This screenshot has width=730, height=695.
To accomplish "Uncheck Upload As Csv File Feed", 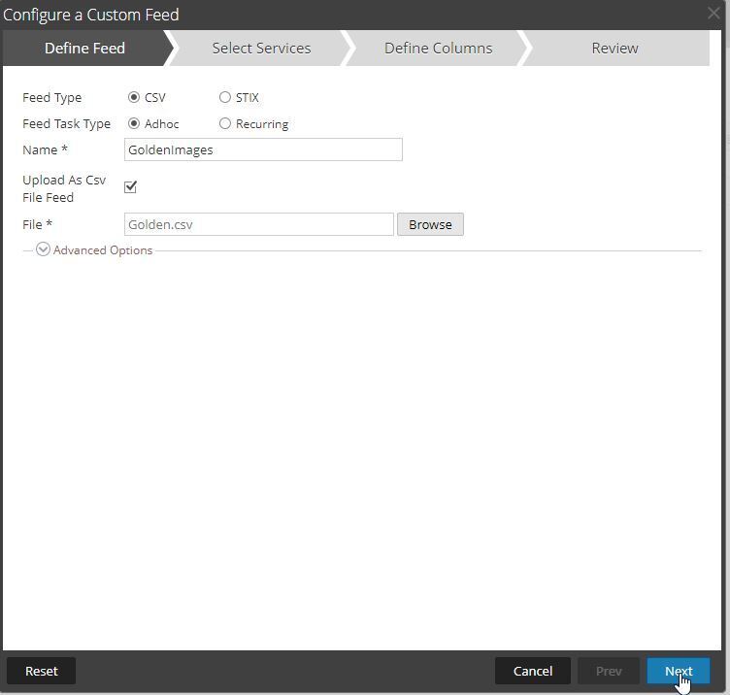I will pyautogui.click(x=130, y=186).
